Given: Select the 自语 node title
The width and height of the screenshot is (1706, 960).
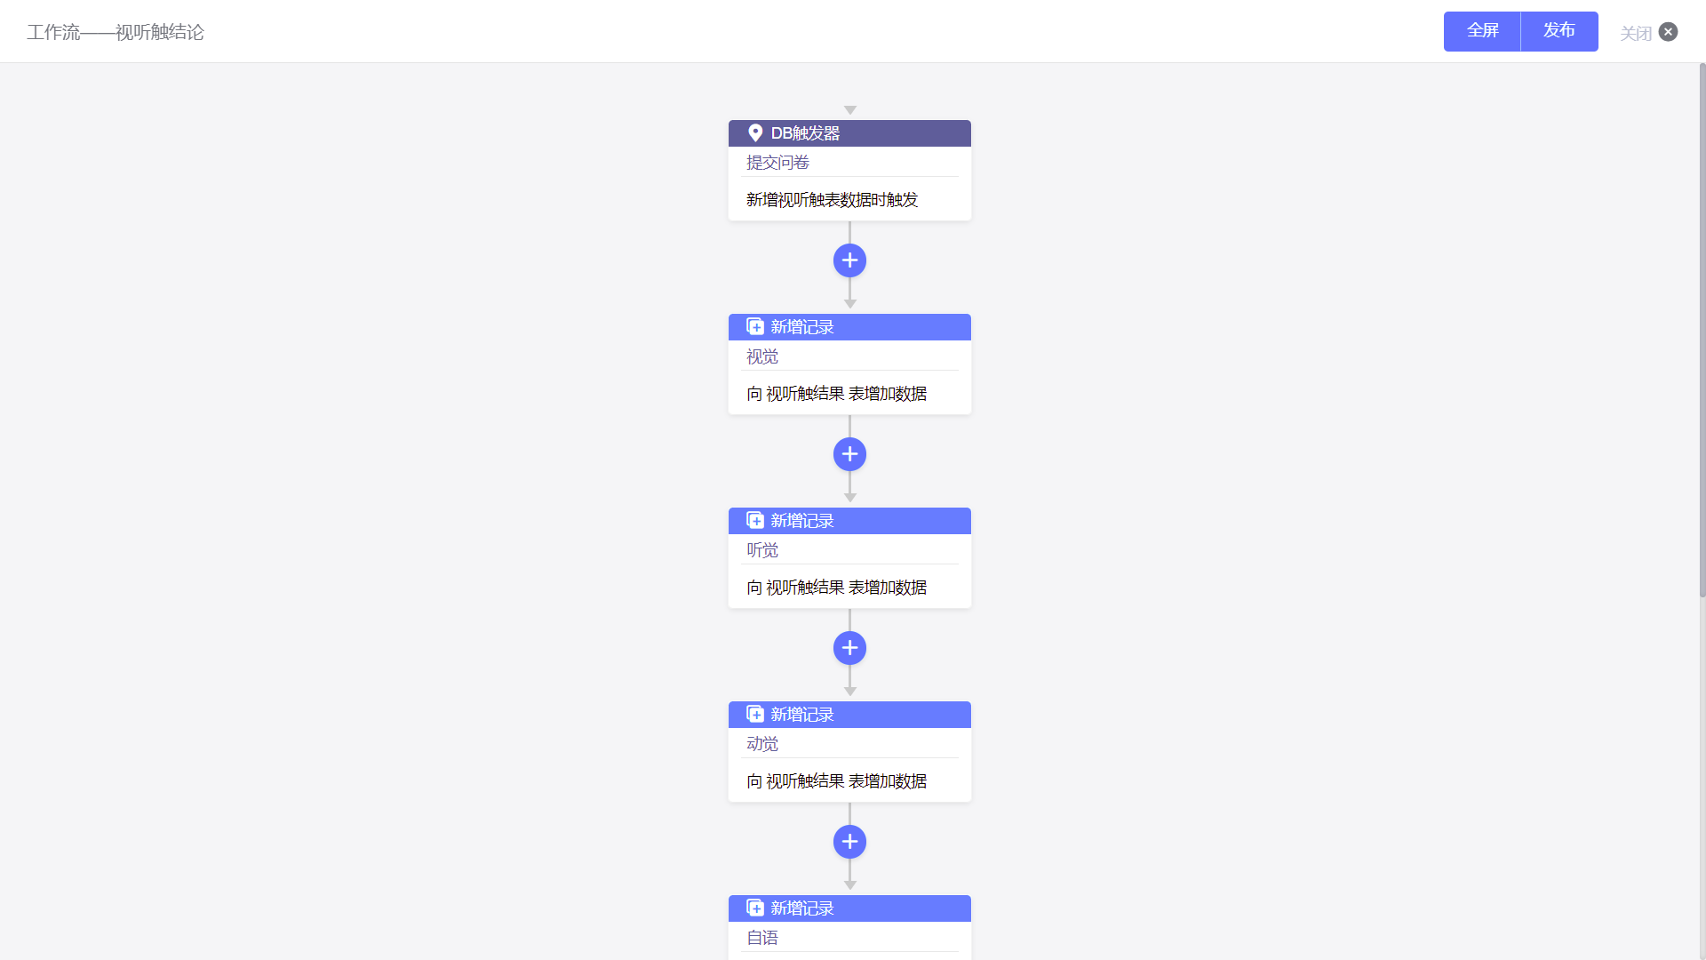Looking at the screenshot, I should coord(762,938).
